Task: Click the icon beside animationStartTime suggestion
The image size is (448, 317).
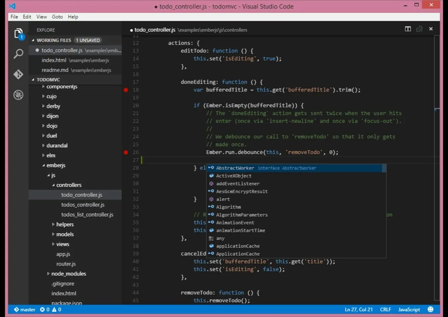Action: click(211, 230)
